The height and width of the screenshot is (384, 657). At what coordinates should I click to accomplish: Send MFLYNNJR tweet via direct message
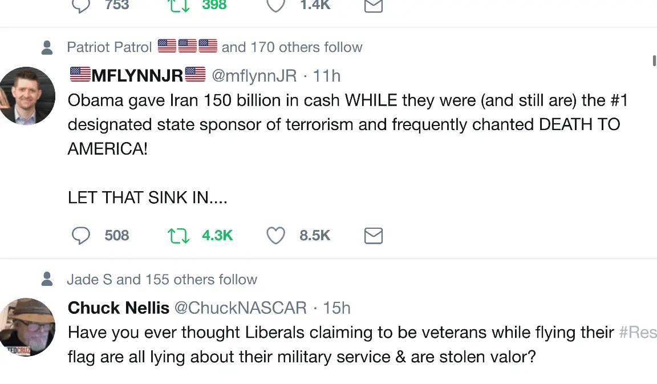pos(373,236)
